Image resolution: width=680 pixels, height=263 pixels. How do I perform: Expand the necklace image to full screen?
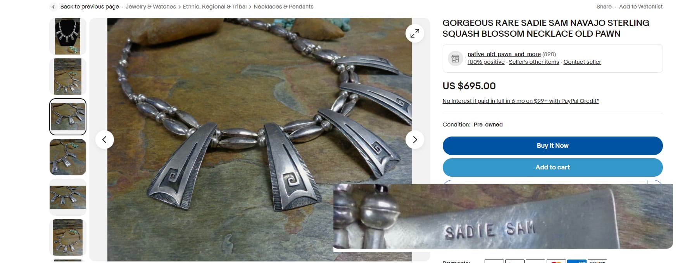coord(414,33)
